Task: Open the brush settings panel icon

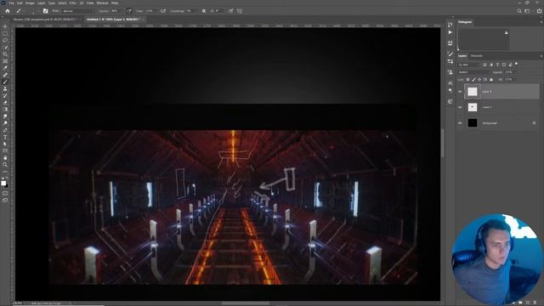Action: [45, 11]
